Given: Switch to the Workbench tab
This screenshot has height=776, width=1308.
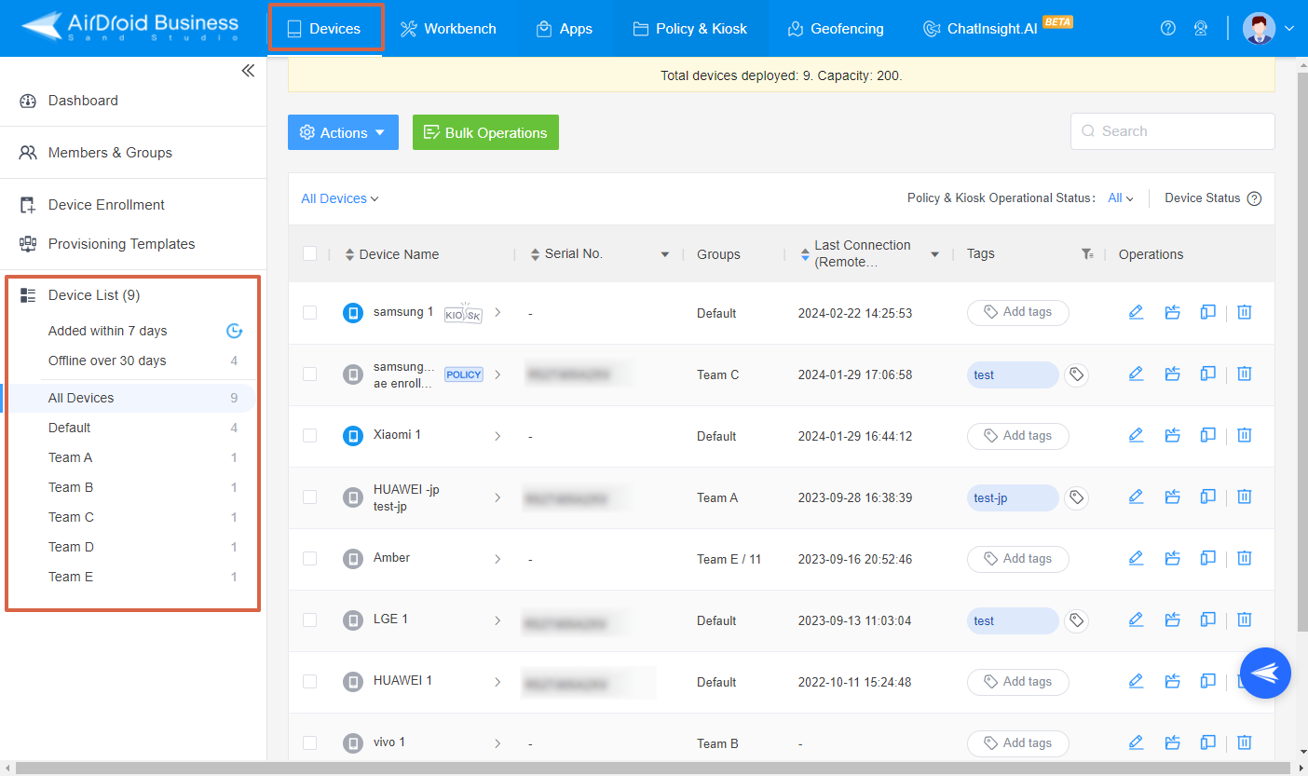Looking at the screenshot, I should (448, 29).
